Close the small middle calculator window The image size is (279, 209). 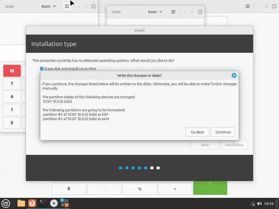pyautogui.click(x=200, y=12)
